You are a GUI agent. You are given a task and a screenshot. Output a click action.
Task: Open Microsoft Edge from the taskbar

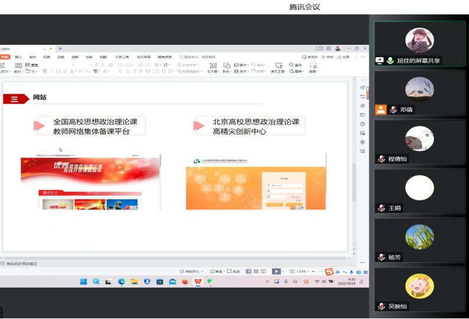pyautogui.click(x=122, y=282)
